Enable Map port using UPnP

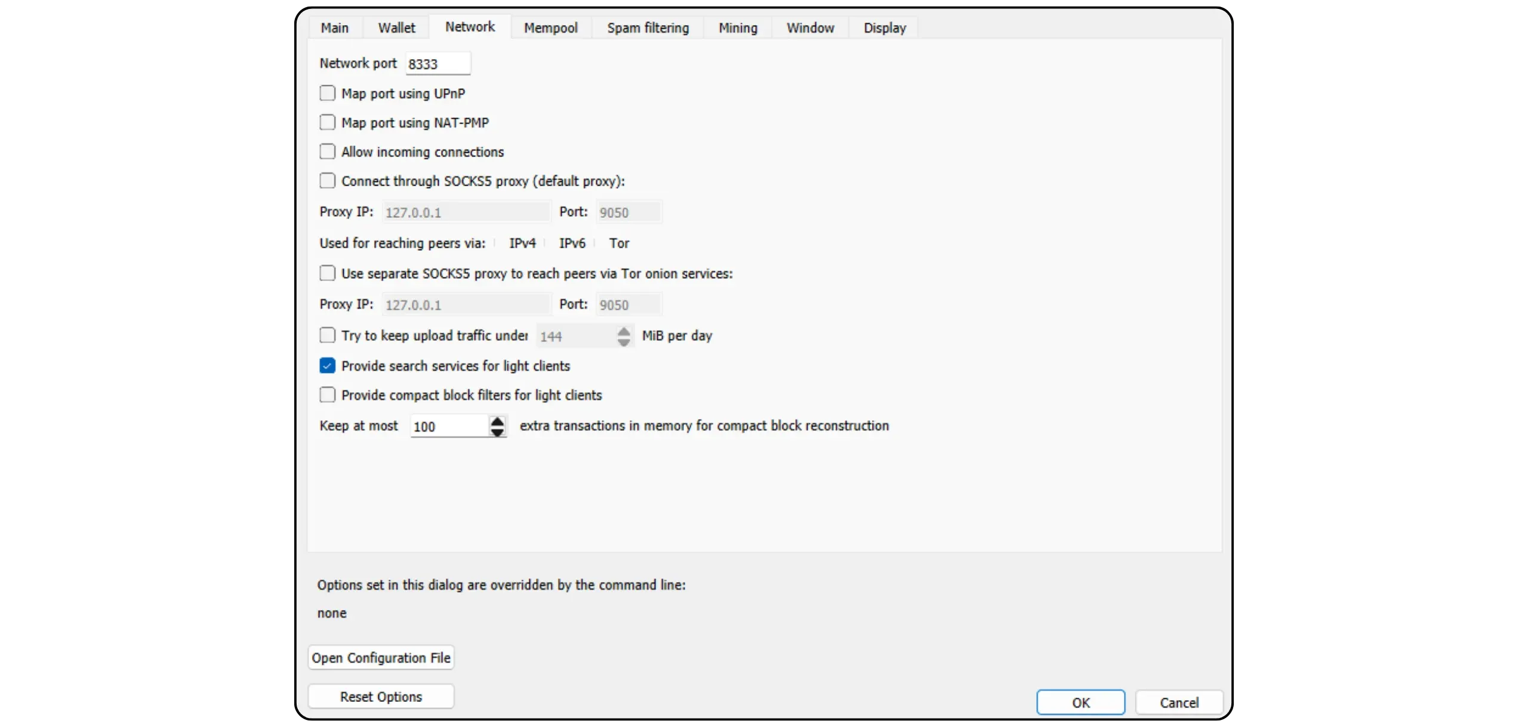tap(327, 93)
